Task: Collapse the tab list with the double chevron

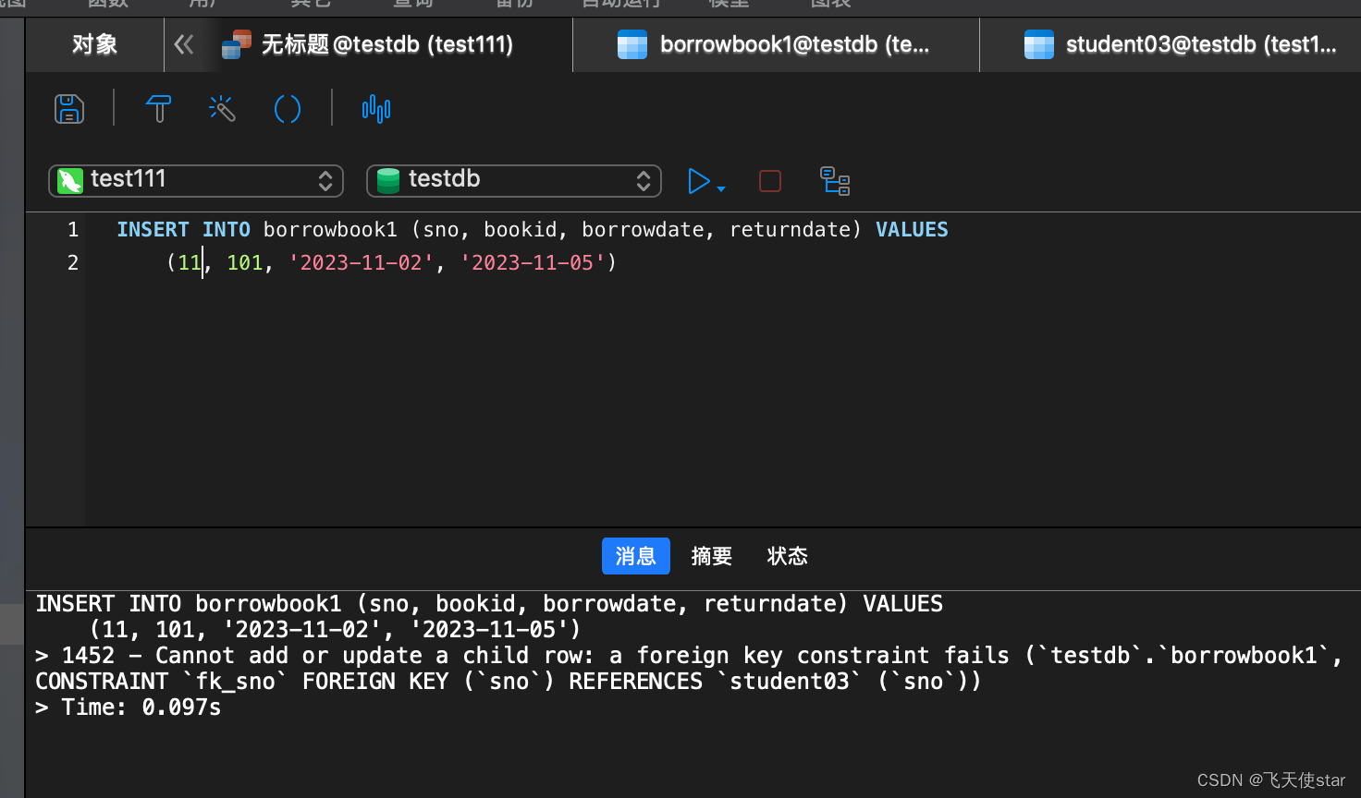Action: (184, 44)
